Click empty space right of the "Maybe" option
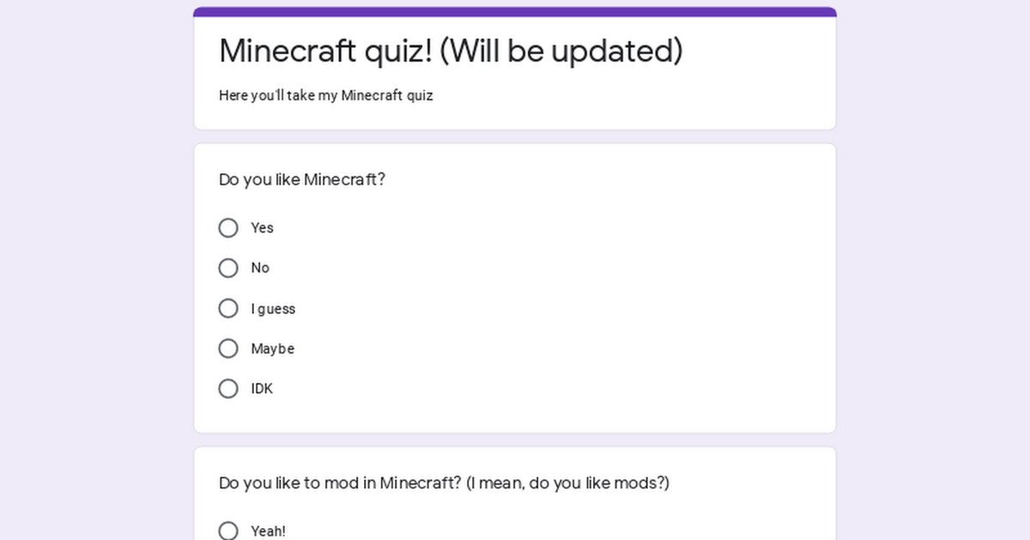Screen dimensions: 1030x540 point(558,349)
